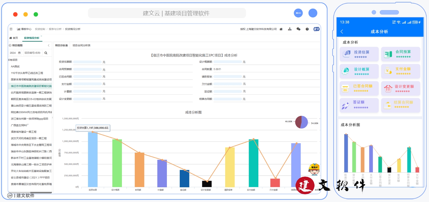Click the help question mark icon

point(307,29)
